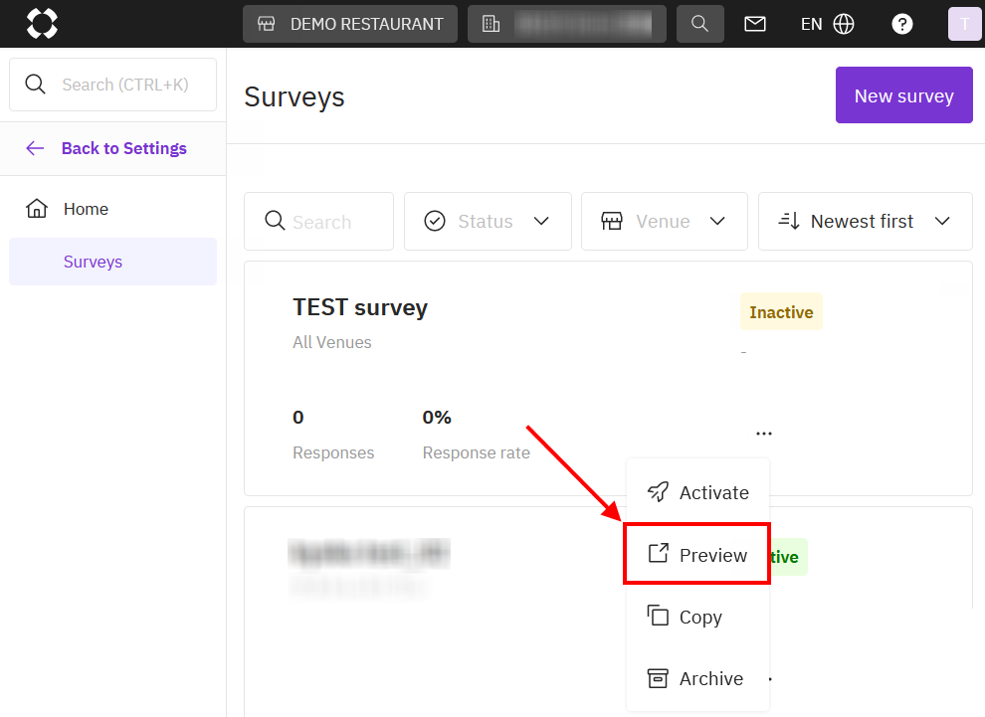Open the Newest first sort dropdown

tap(865, 221)
